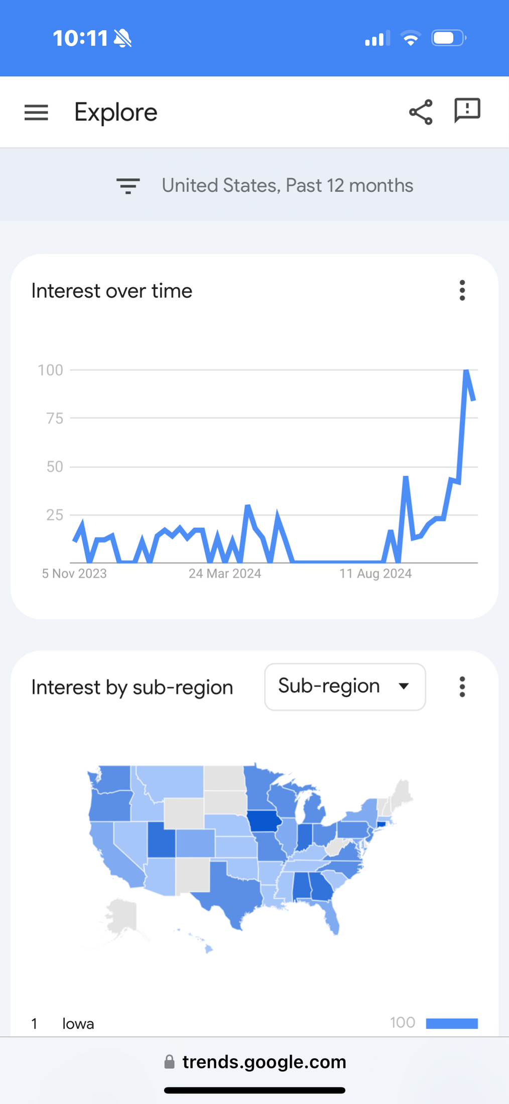The height and width of the screenshot is (1104, 509).
Task: Select the Iowa row in ranking list
Action: click(x=254, y=1023)
